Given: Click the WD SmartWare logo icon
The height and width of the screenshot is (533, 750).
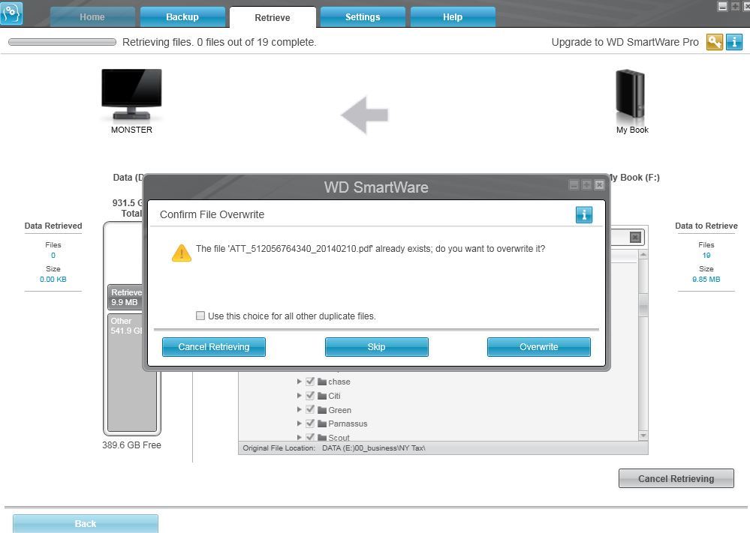Looking at the screenshot, I should coord(11,13).
